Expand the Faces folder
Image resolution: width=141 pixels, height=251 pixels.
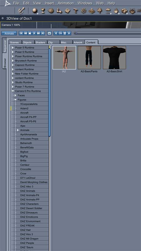point(15,95)
